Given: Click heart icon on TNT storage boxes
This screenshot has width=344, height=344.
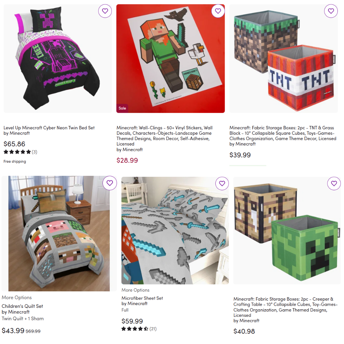Looking at the screenshot, I should coord(331,11).
